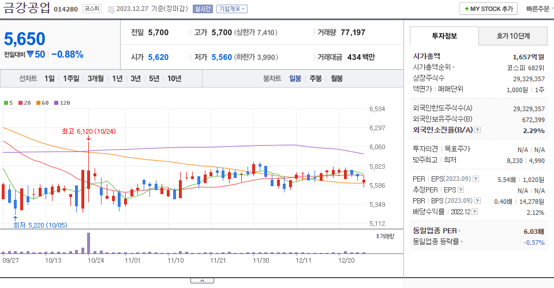Select 1년 line chart period
Viewport: 554px width, 288px height.
117,78
